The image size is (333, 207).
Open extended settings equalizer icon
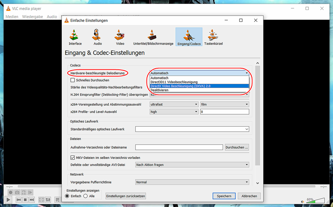click(48, 200)
